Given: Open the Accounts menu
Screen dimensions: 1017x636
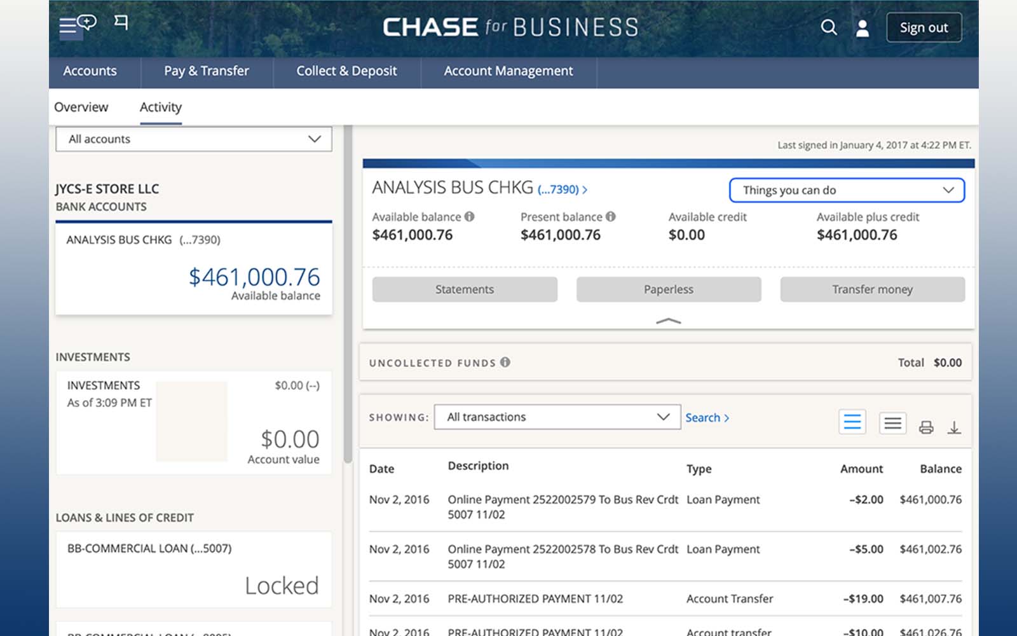Looking at the screenshot, I should coord(90,71).
